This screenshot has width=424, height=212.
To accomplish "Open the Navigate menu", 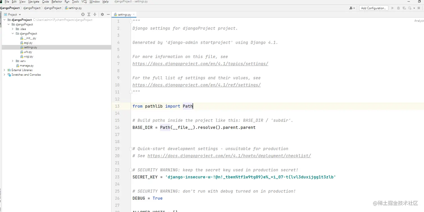I will (x=34, y=2).
